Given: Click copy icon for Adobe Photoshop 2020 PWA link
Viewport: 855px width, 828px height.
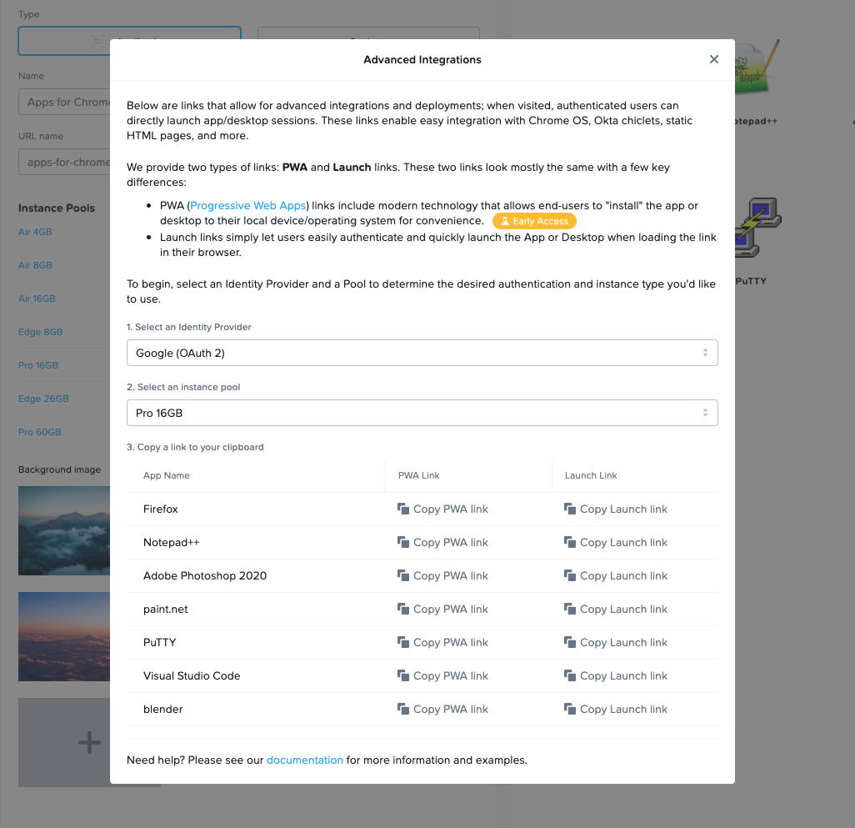Looking at the screenshot, I should [x=403, y=575].
